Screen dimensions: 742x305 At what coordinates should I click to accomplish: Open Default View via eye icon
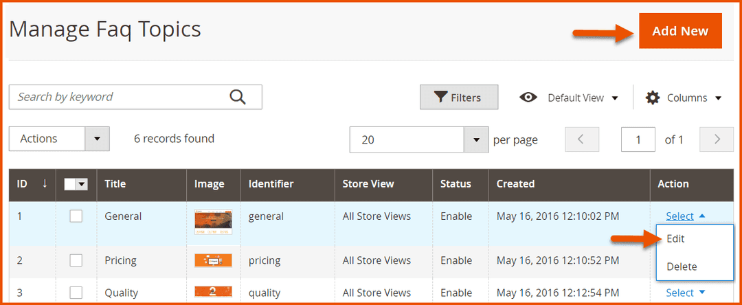[x=528, y=98]
